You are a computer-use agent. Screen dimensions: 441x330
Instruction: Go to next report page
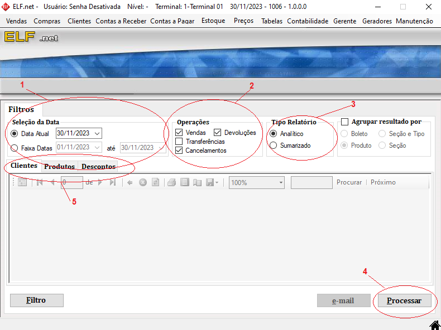click(100, 182)
